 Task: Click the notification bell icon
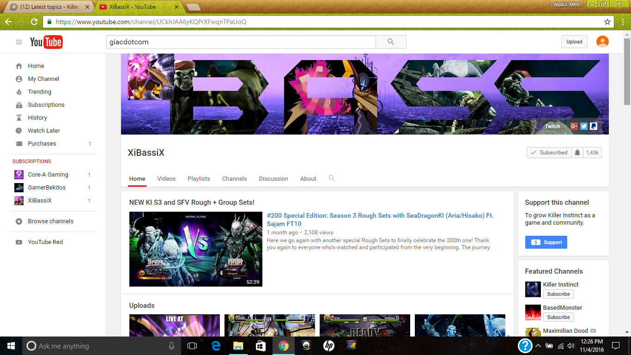pos(577,153)
